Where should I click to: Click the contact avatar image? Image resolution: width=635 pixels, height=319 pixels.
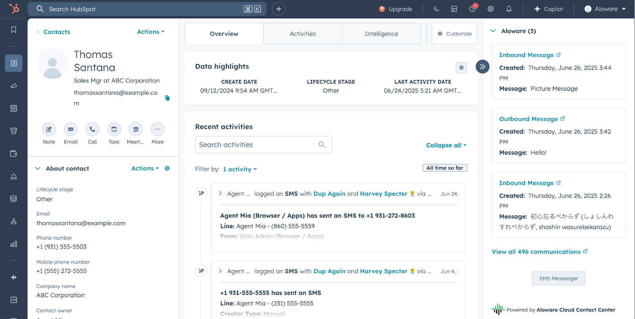click(x=52, y=63)
